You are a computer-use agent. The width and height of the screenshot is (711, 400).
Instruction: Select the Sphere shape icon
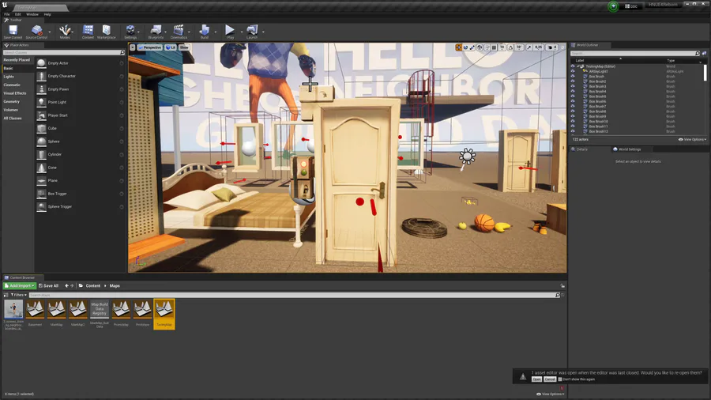click(x=41, y=142)
